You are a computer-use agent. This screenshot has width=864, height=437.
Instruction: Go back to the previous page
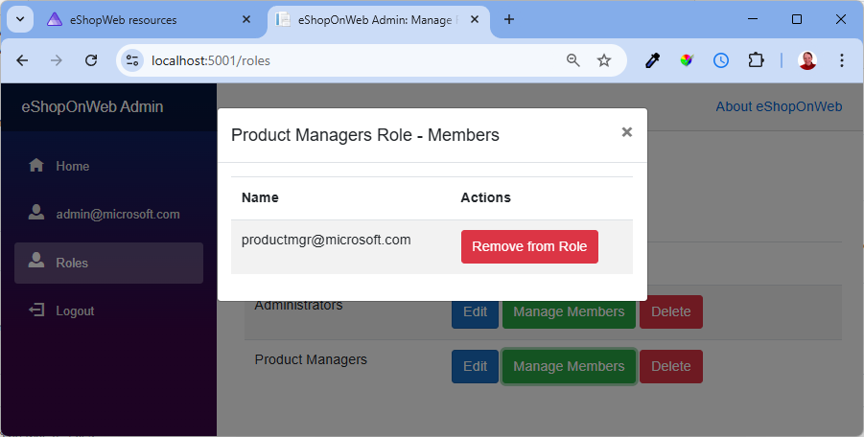click(22, 60)
